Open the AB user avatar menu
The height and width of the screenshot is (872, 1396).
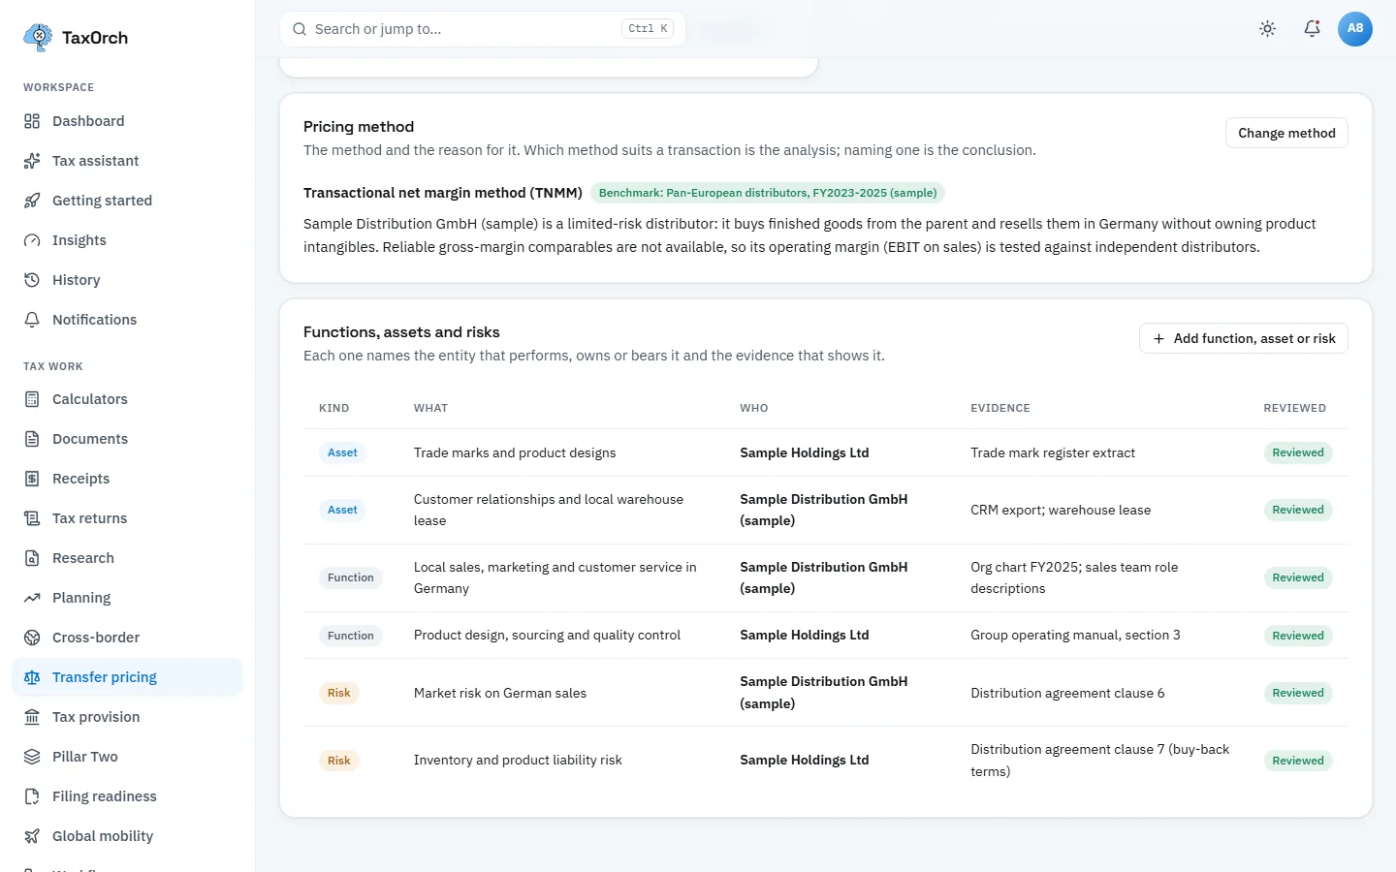pos(1355,29)
